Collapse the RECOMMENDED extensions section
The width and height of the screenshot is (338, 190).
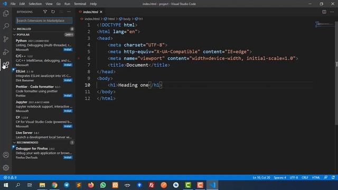44,142
